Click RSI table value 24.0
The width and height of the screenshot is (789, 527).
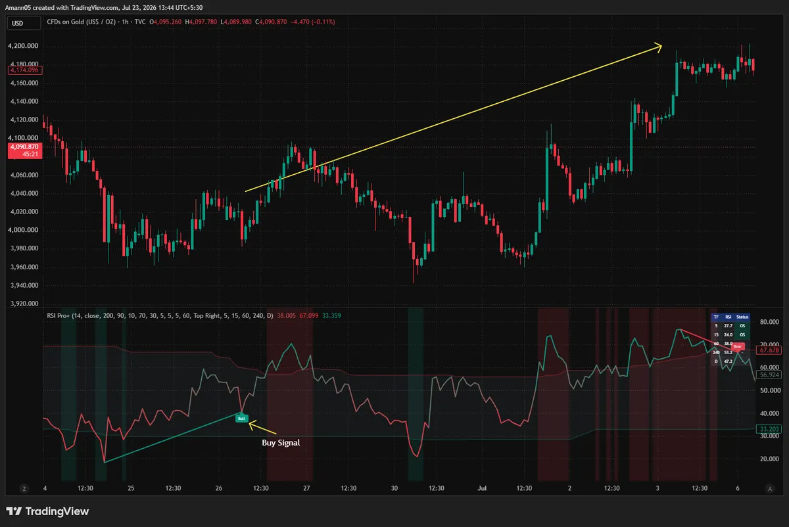pyautogui.click(x=728, y=334)
